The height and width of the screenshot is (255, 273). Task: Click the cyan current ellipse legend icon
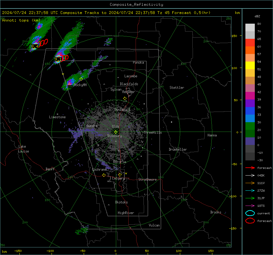(x=250, y=213)
